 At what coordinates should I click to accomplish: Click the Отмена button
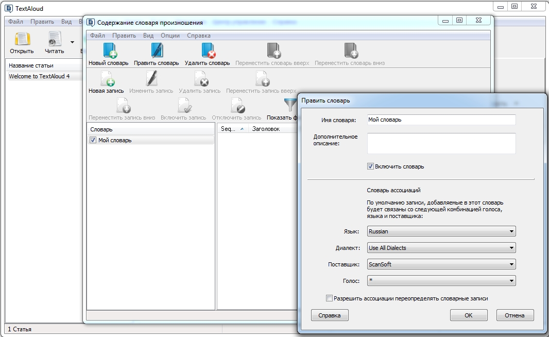point(514,315)
